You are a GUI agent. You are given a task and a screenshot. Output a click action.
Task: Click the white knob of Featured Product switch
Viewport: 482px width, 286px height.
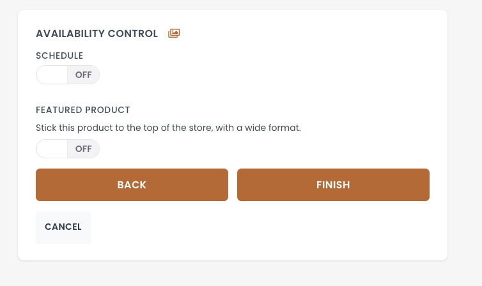[x=52, y=149]
